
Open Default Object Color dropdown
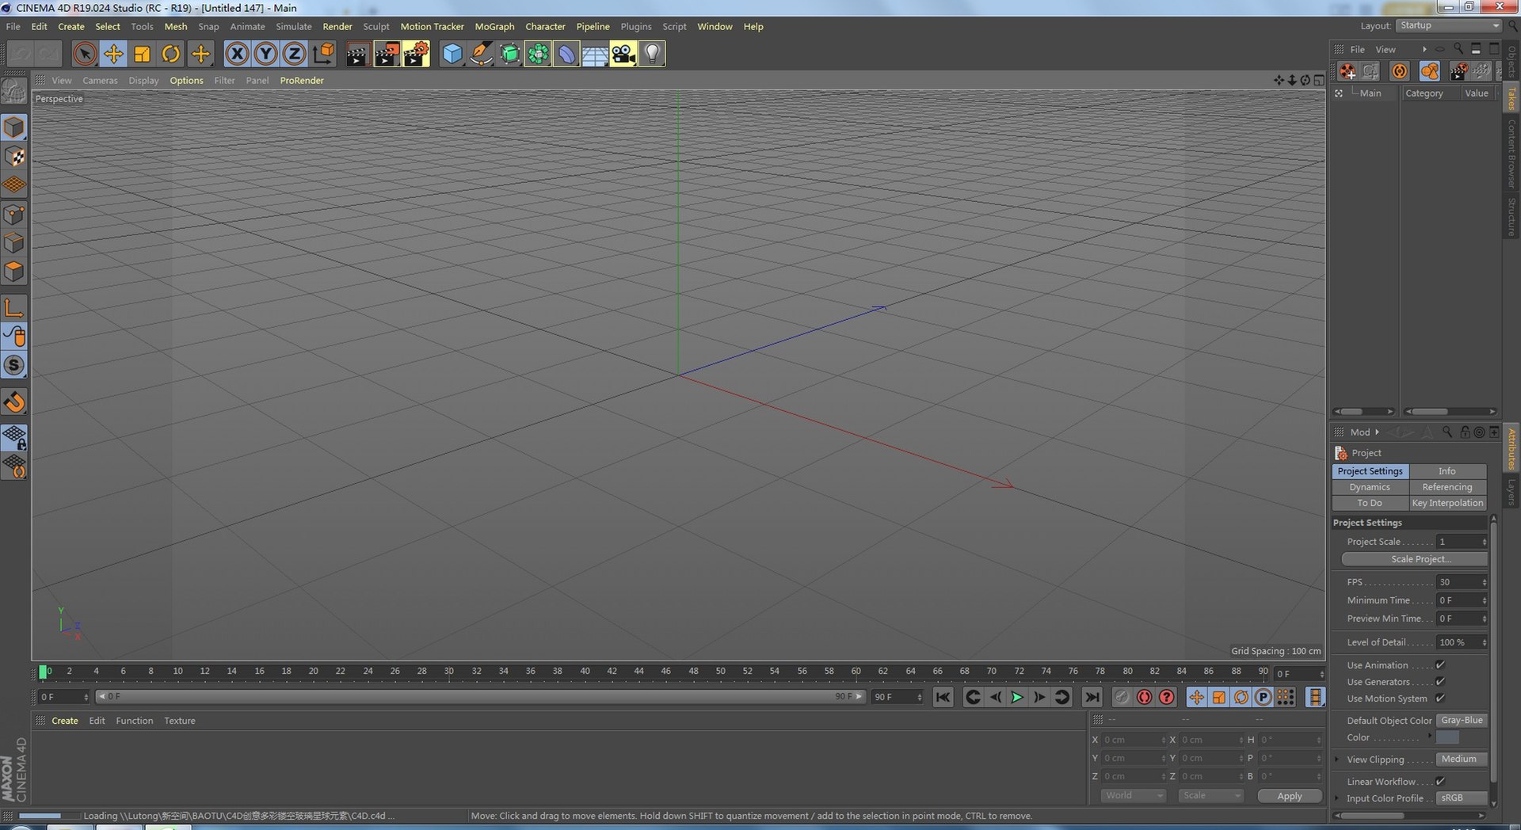[x=1462, y=721]
